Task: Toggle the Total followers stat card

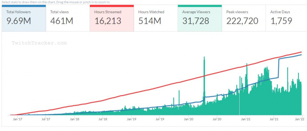Action: pos(24,18)
